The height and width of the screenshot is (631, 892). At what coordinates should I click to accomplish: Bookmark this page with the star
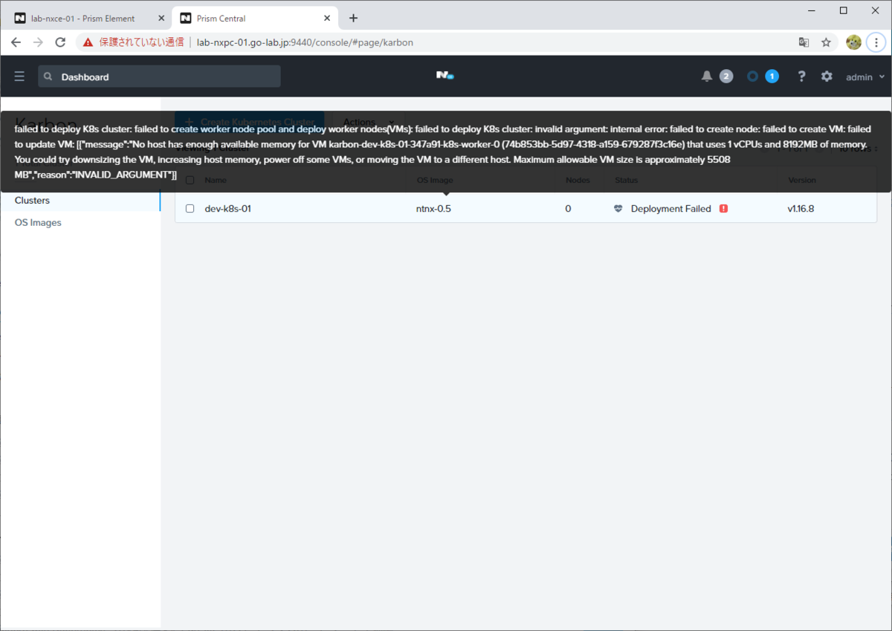click(826, 42)
